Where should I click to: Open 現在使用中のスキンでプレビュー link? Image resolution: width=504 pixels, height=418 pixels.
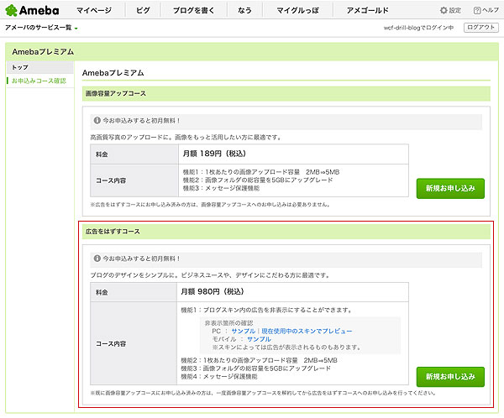307,331
